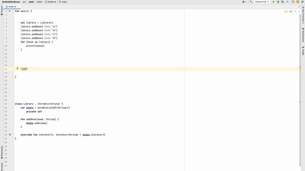Click the addBook("b") call line

point(39,30)
